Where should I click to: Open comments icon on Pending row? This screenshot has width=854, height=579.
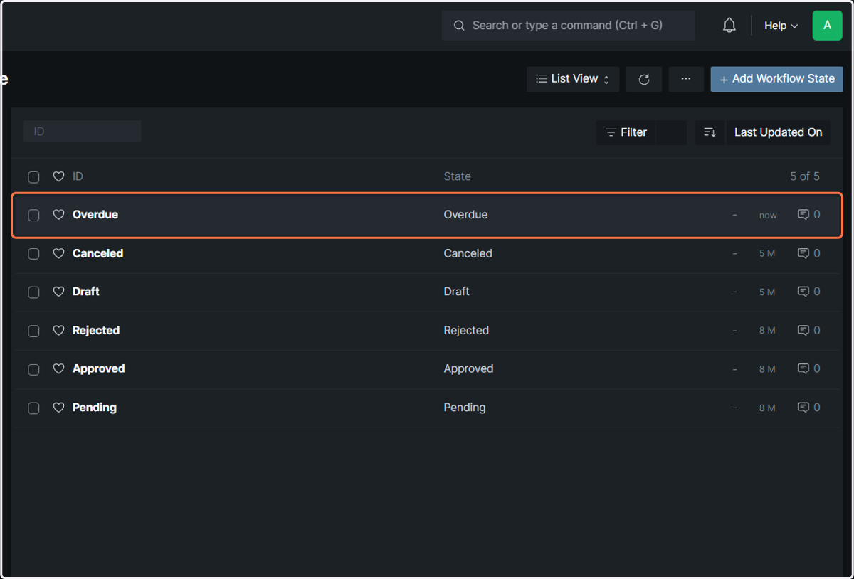(x=803, y=408)
